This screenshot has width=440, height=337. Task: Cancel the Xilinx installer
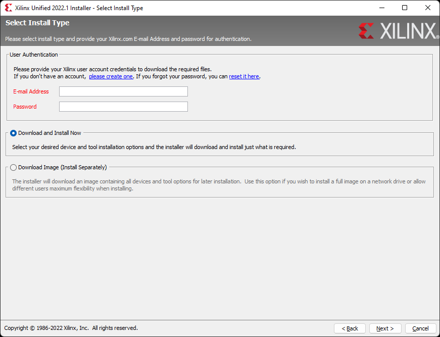point(420,328)
